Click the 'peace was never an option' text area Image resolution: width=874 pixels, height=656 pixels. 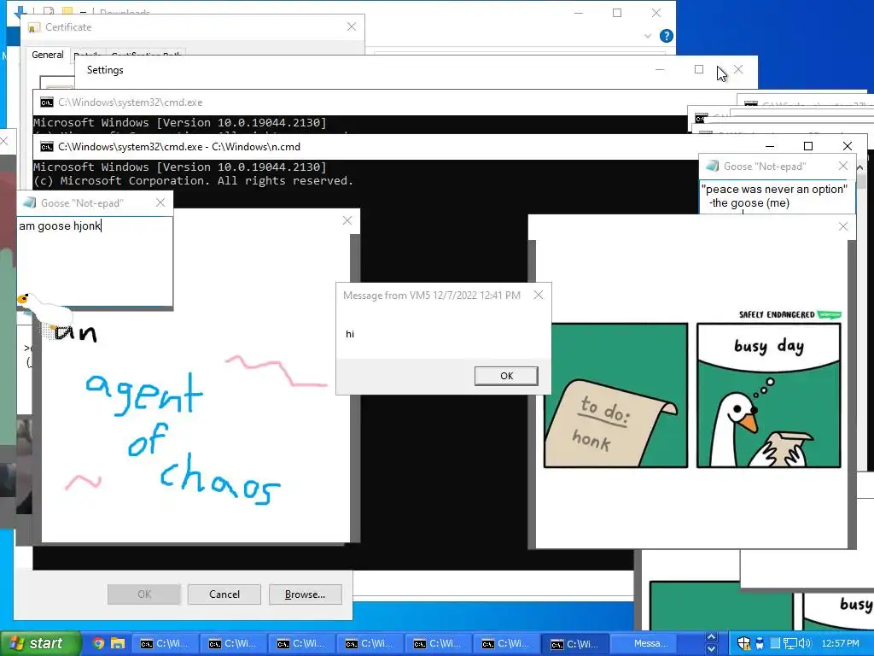(777, 196)
